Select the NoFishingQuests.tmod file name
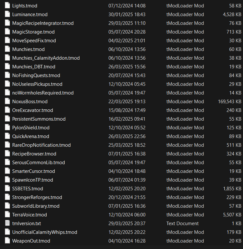 coord(36,75)
